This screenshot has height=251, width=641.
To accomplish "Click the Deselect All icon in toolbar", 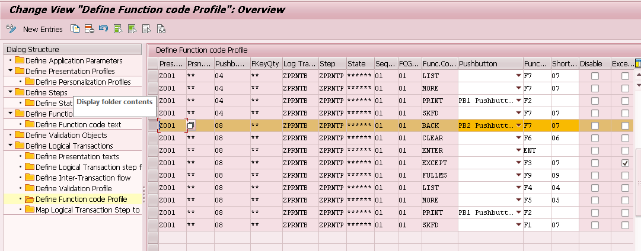I will tap(146, 29).
